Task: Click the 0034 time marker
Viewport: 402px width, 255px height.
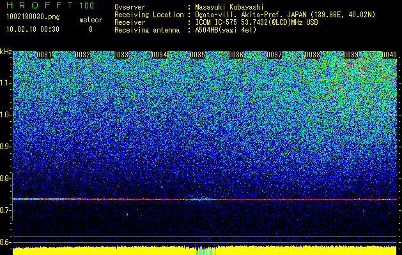Action: click(x=159, y=55)
